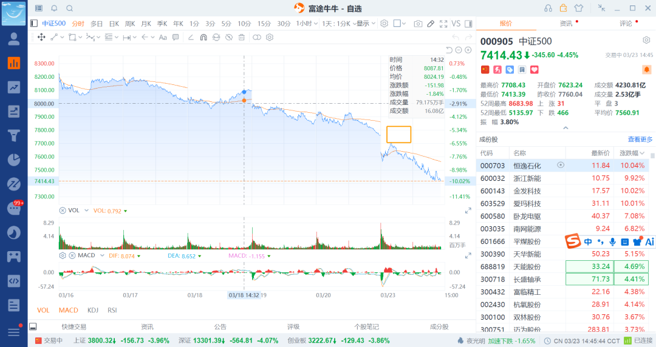Maximize the MACD sub-chart with expand arrows

pos(468,255)
